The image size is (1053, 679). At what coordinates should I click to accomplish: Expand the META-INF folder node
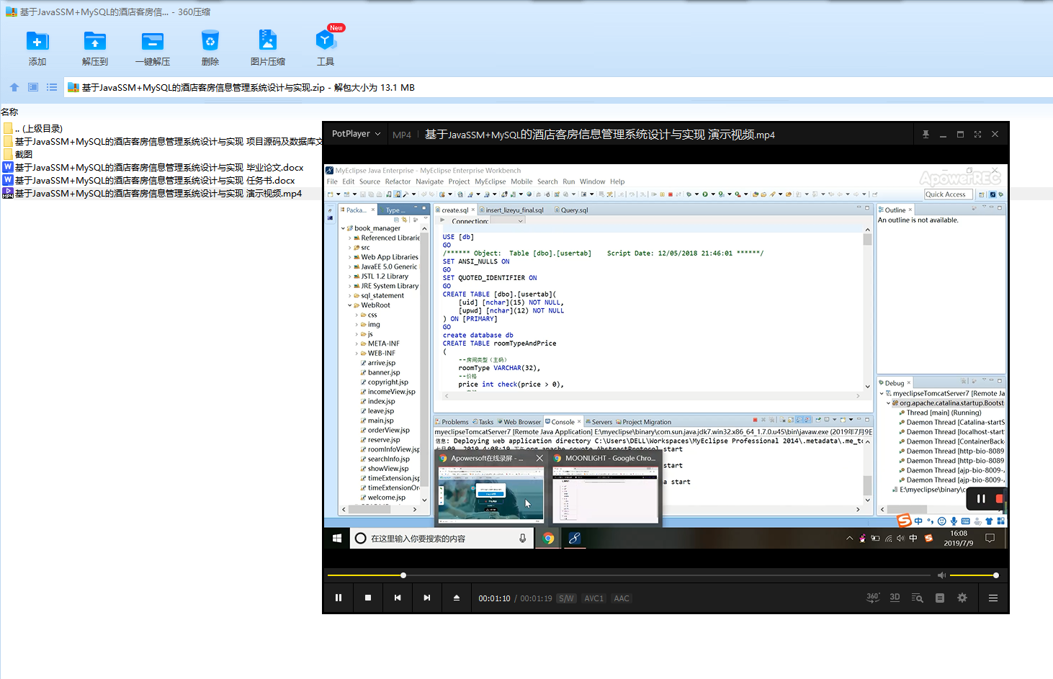tap(357, 343)
